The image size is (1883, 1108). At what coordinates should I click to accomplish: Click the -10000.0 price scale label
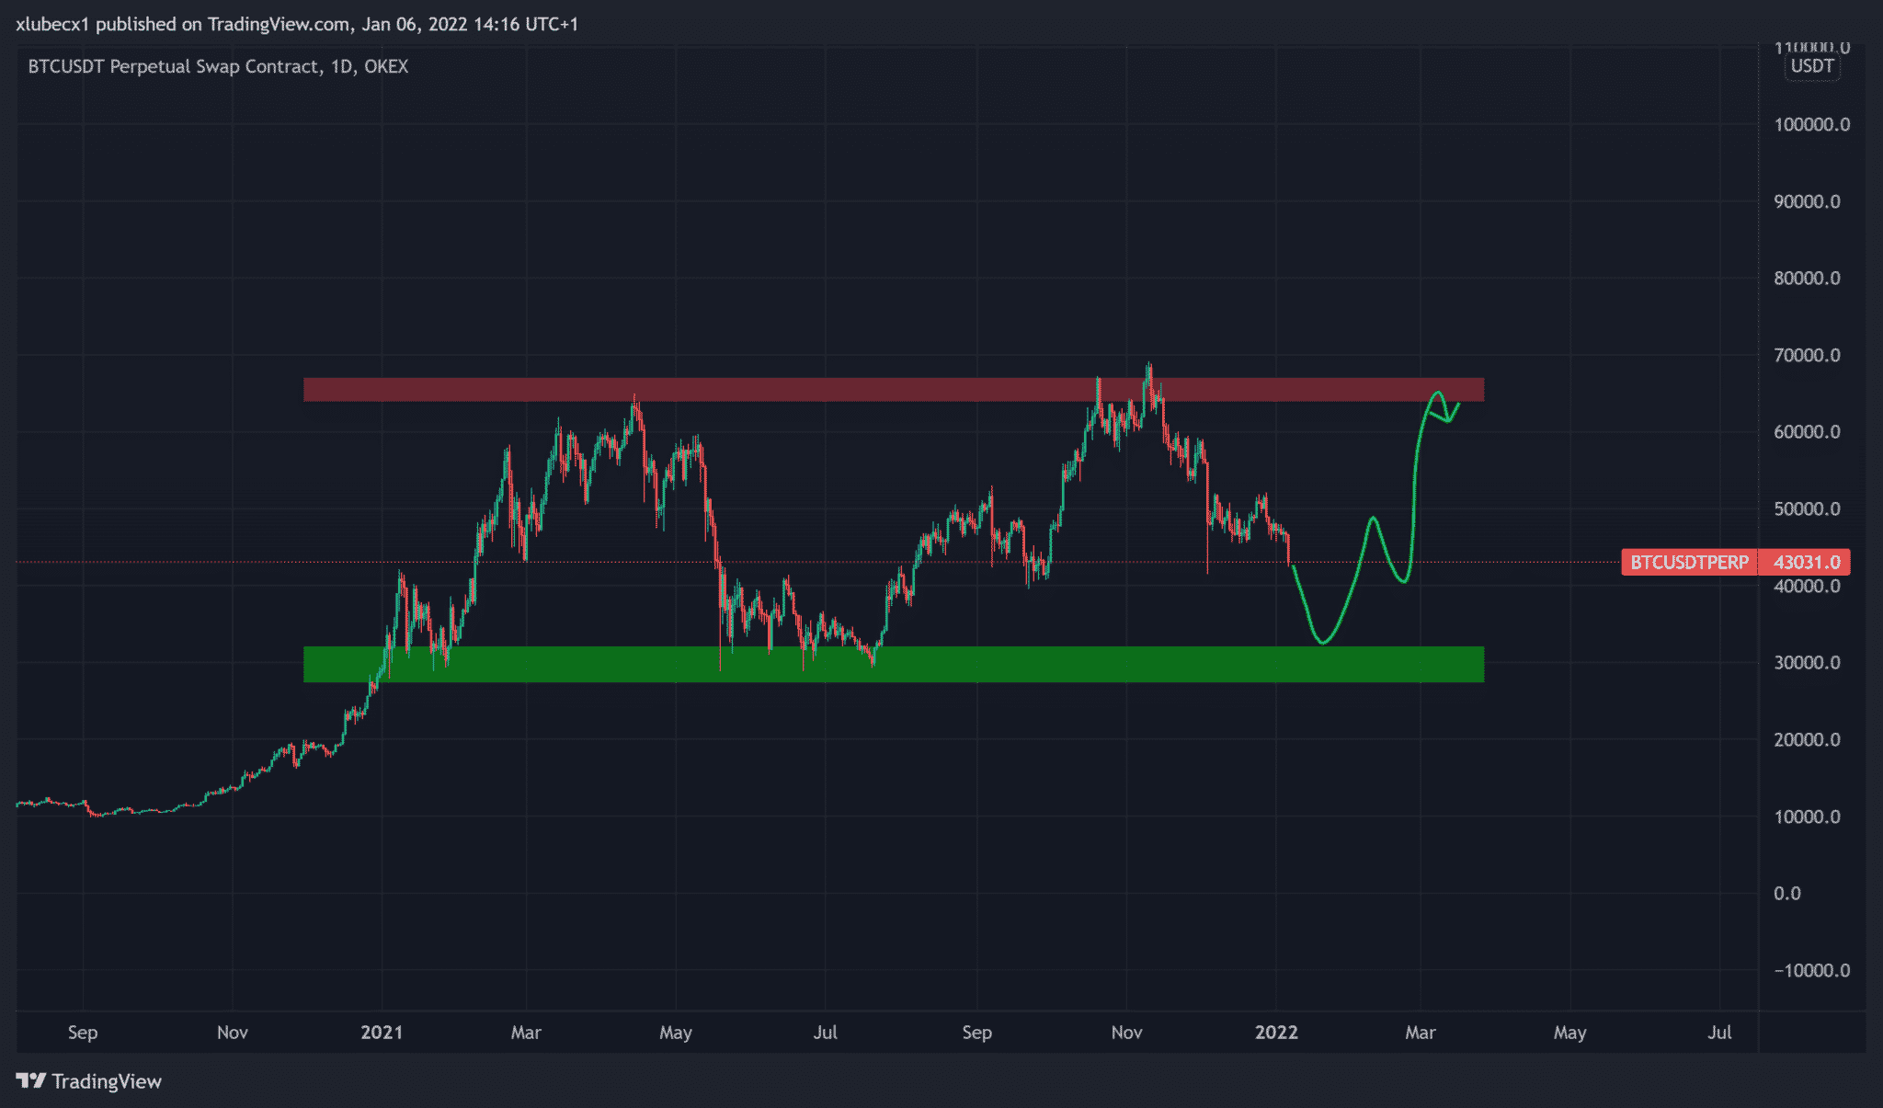point(1810,970)
